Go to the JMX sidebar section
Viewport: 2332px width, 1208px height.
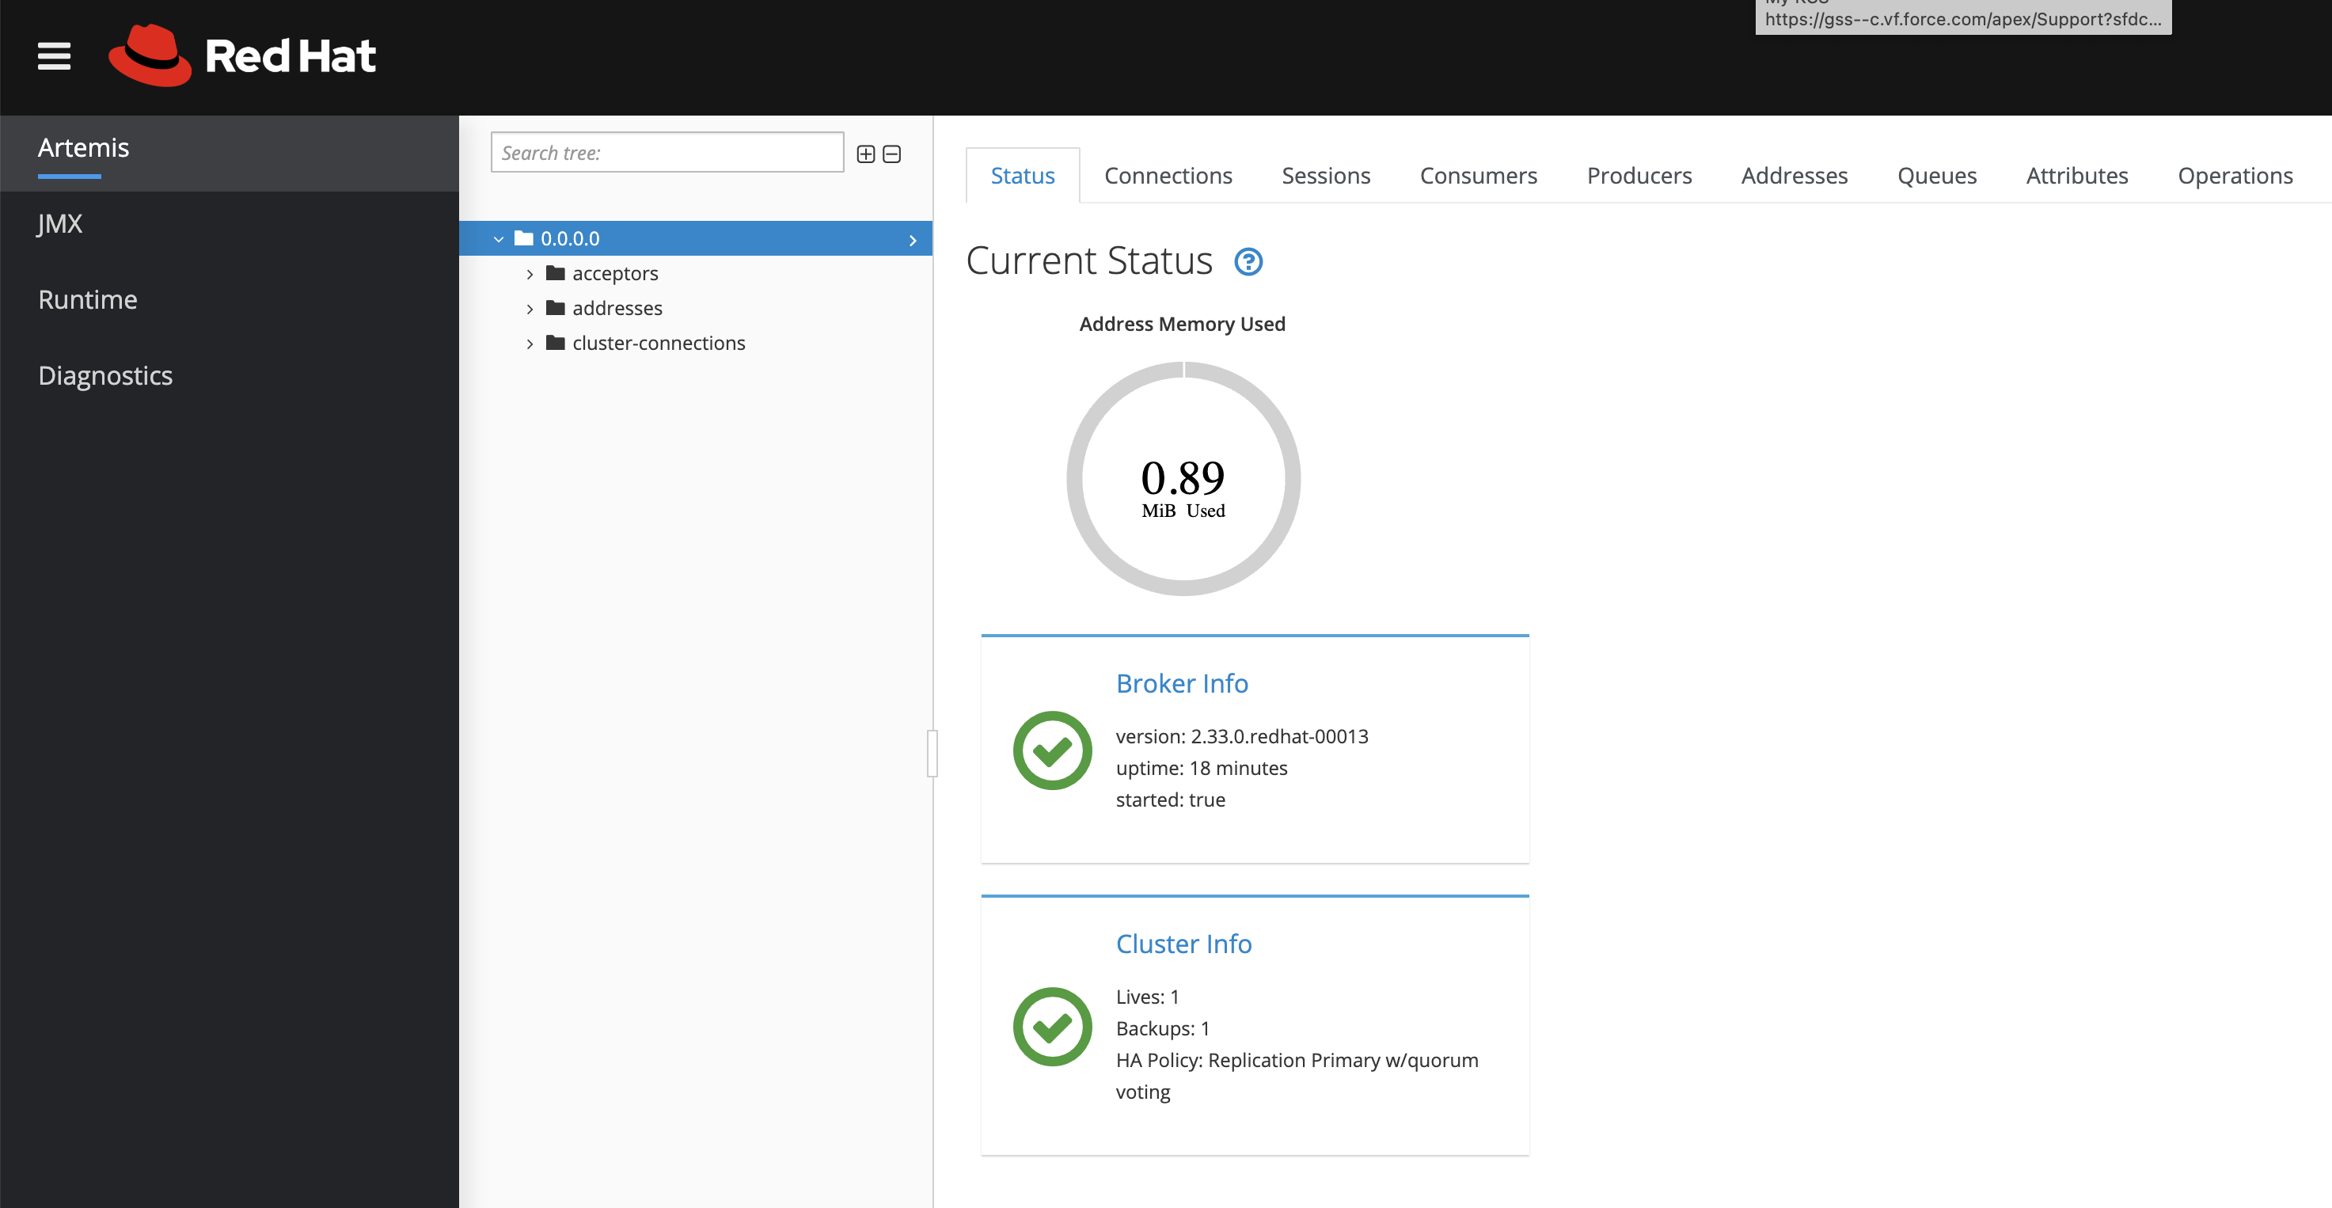tap(59, 224)
